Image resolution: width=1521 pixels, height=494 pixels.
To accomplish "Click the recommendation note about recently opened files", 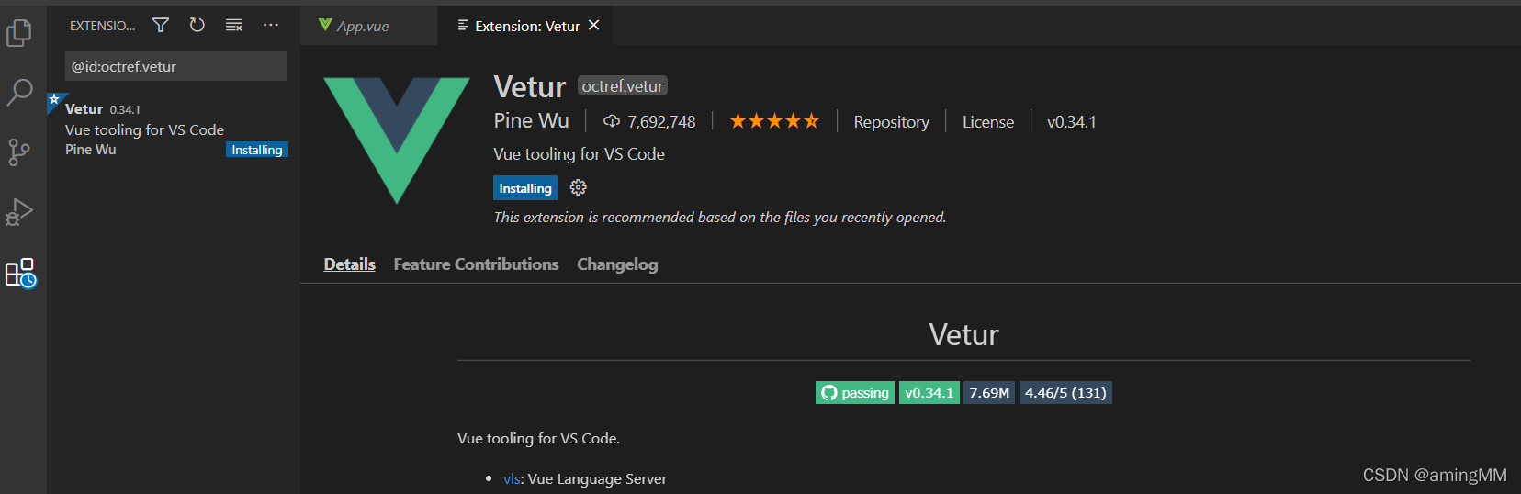I will pyautogui.click(x=720, y=218).
